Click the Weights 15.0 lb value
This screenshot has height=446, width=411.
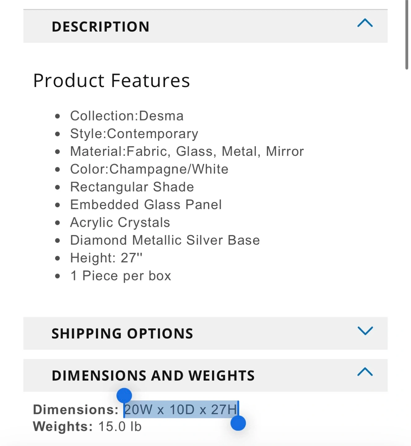(x=120, y=427)
